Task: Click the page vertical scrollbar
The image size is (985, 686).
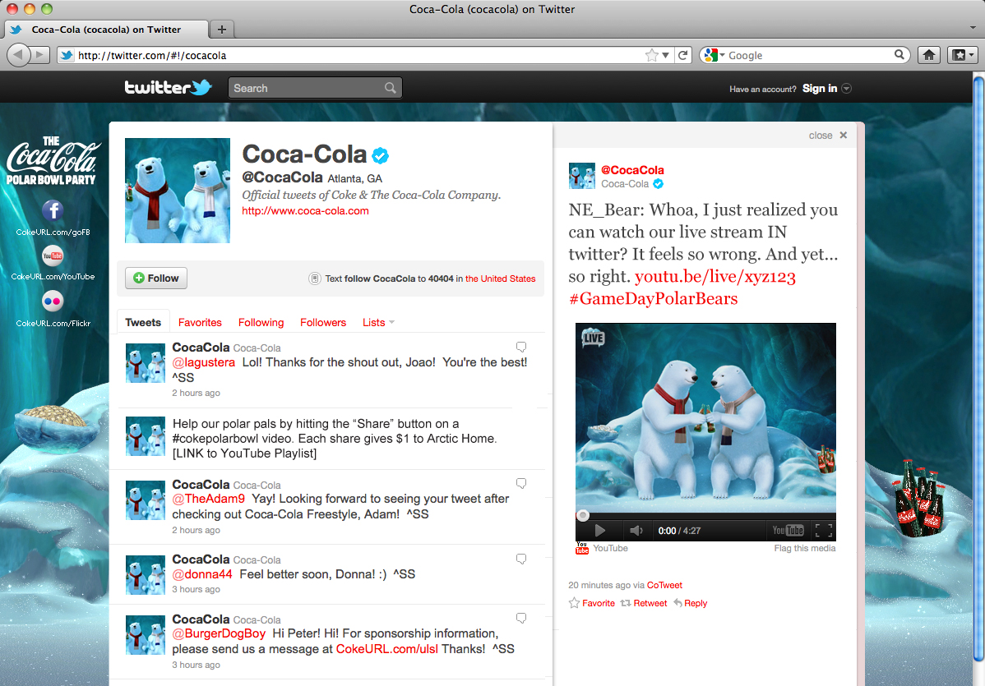Action: click(978, 368)
